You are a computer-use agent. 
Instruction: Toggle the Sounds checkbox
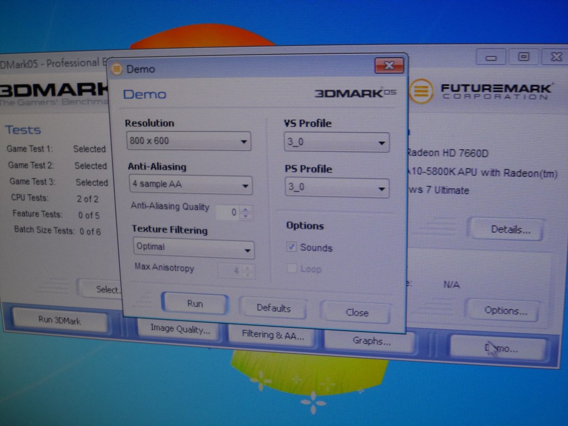[x=291, y=247]
